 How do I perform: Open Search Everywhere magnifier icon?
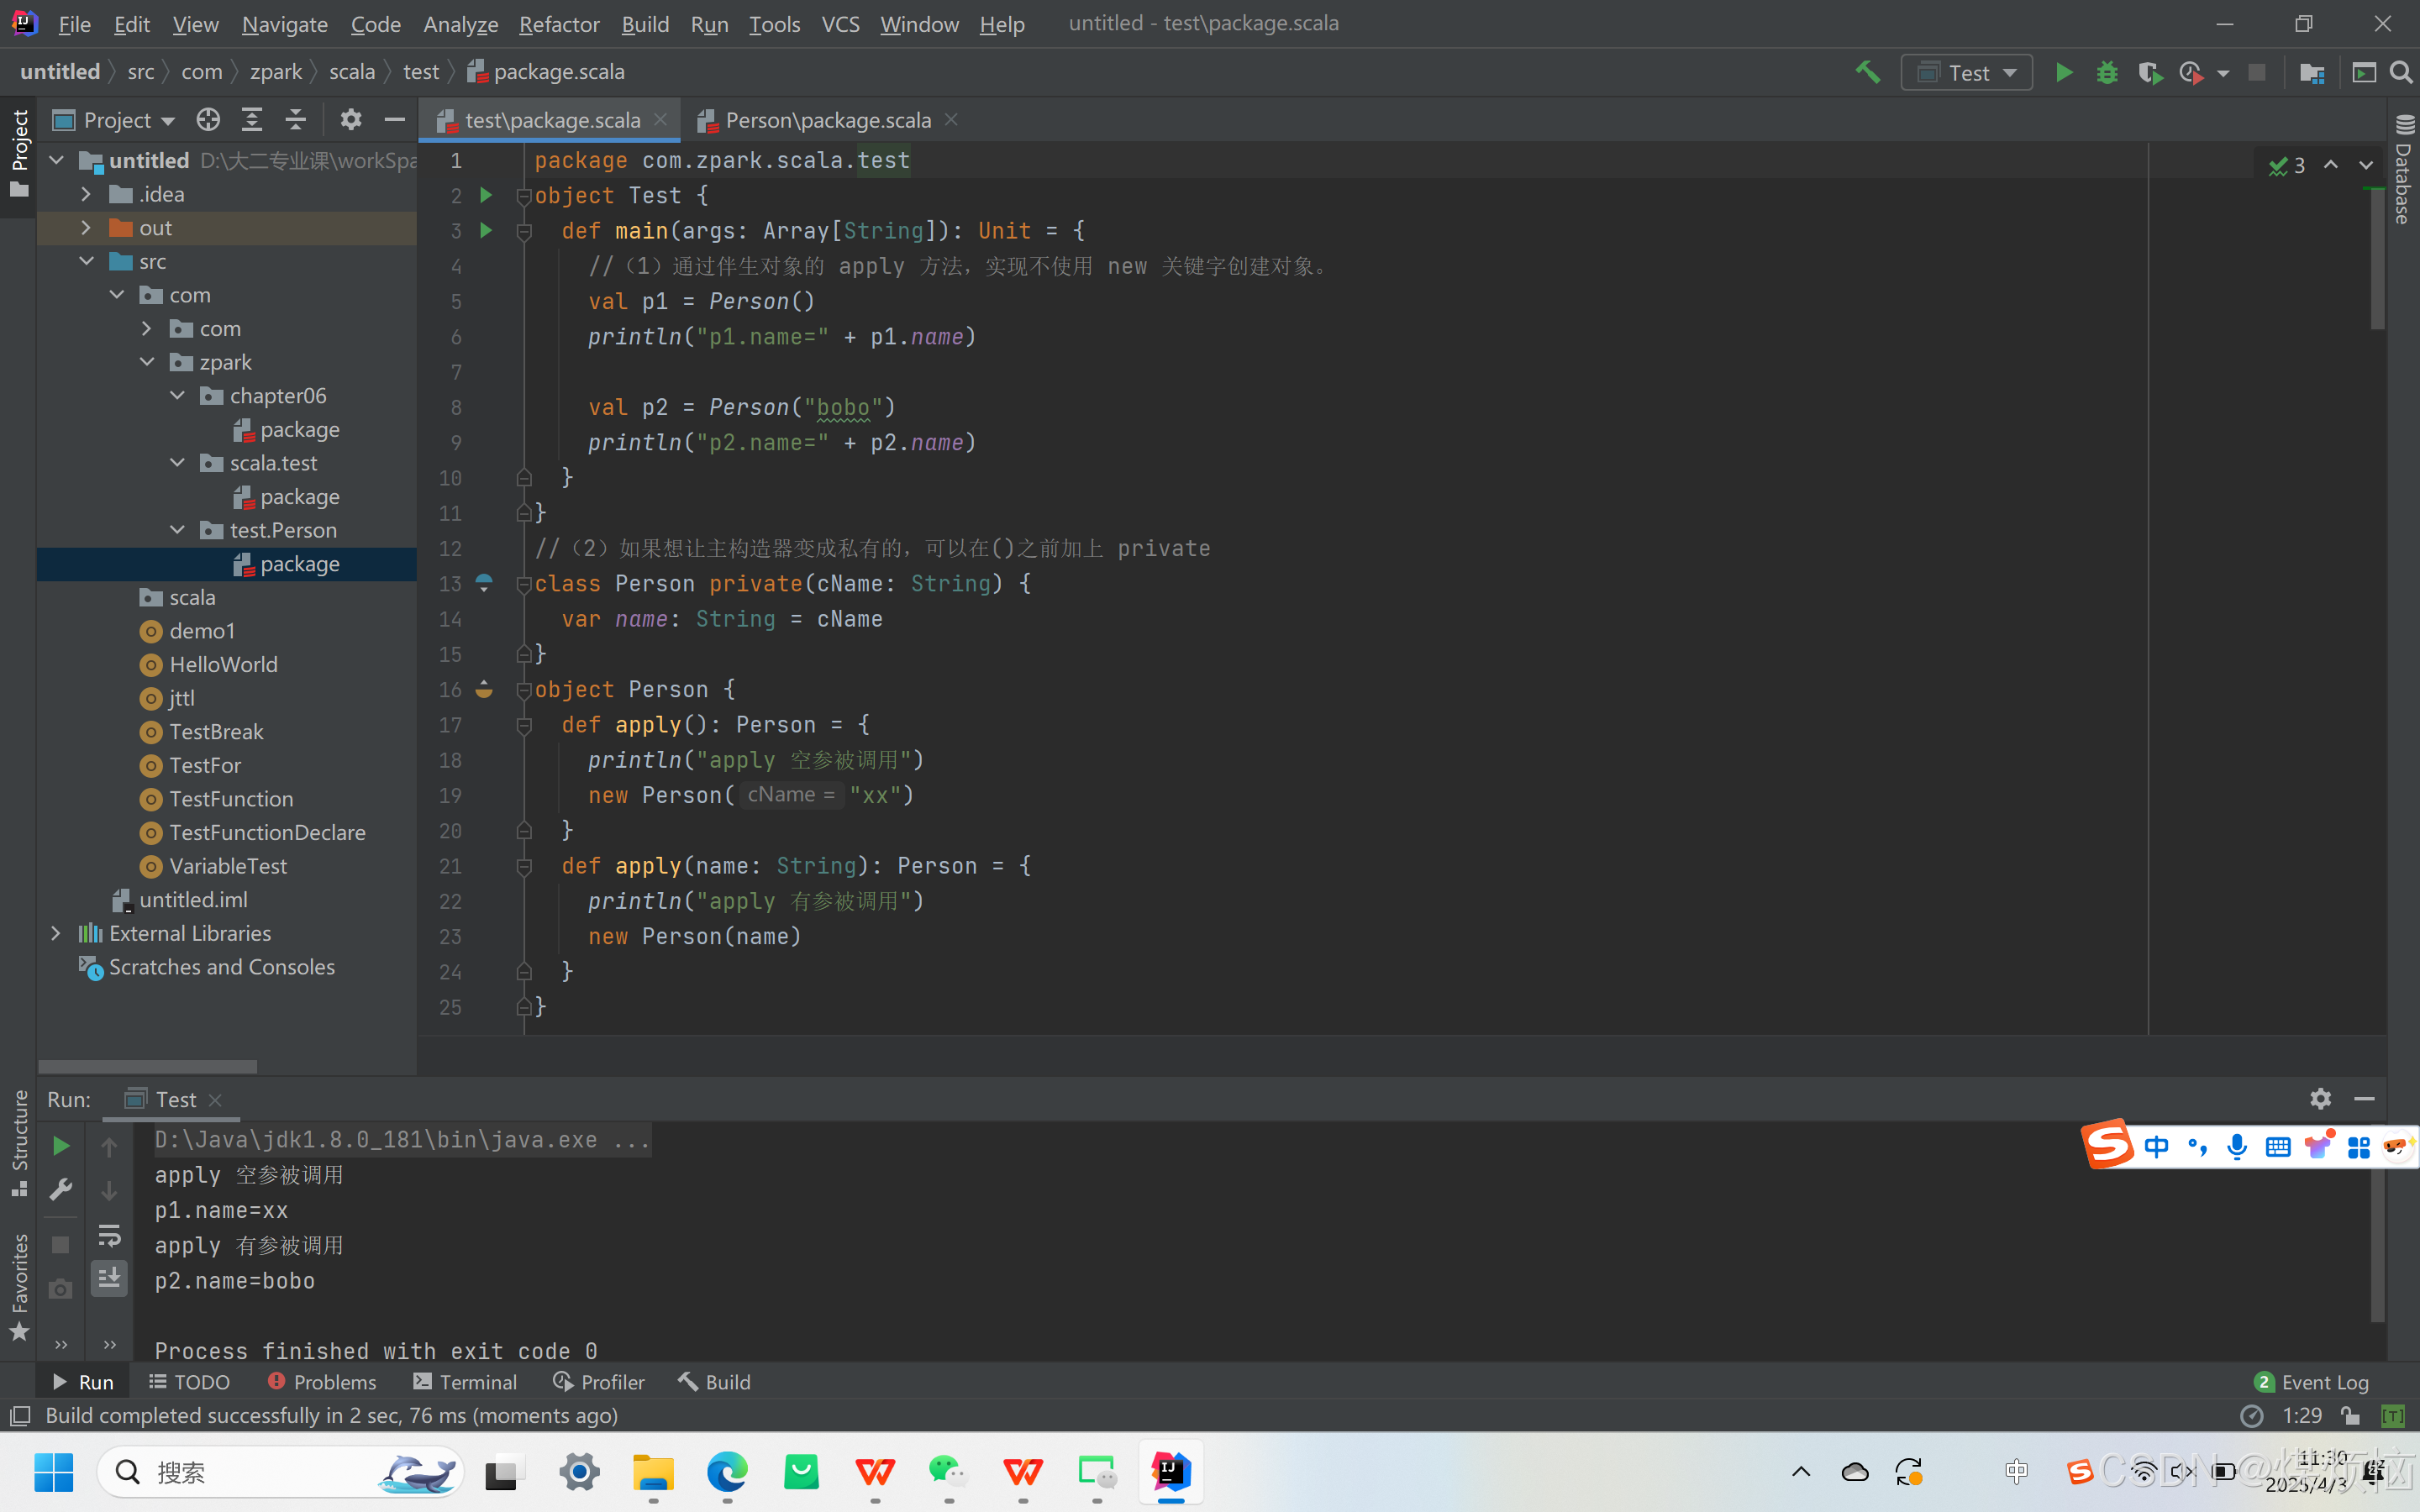tap(2401, 72)
